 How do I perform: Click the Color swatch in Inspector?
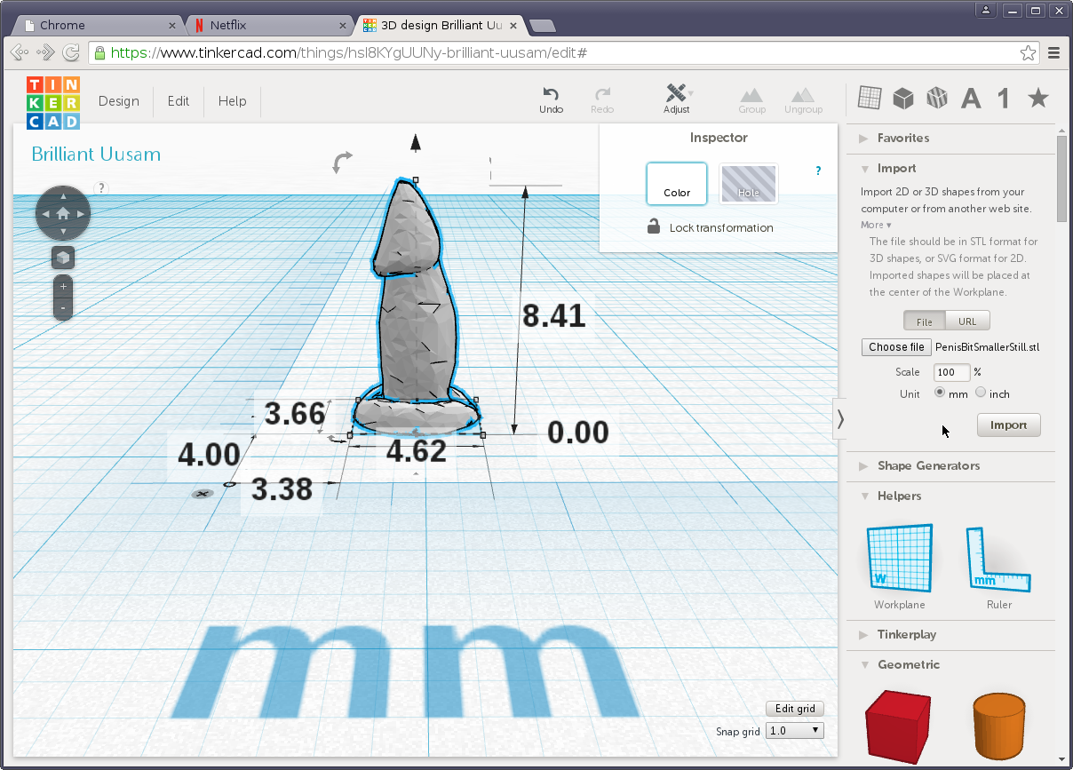(677, 184)
